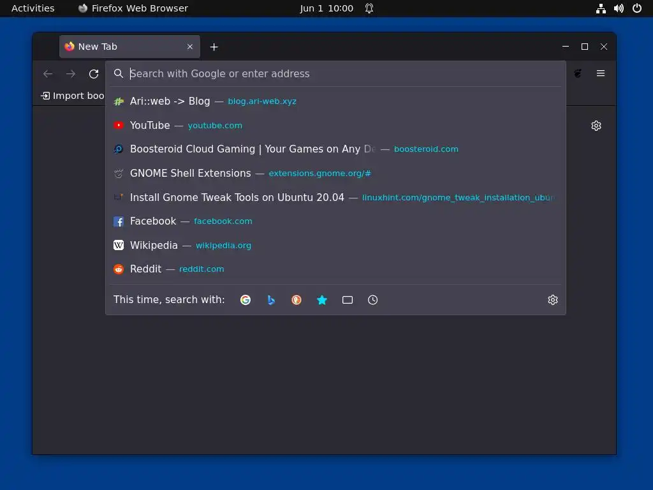
Task: Open new tab page personalize gear
Action: coord(596,126)
